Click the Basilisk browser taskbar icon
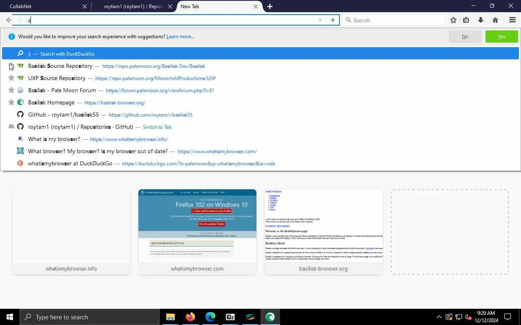The width and height of the screenshot is (521, 325). coord(270,317)
